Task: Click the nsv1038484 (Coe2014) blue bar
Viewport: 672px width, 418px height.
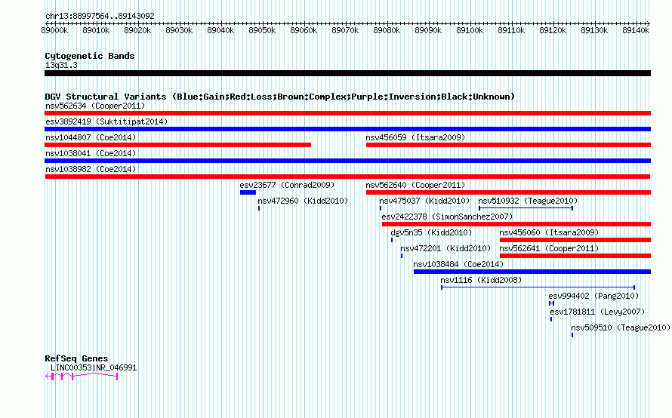Action: click(x=532, y=272)
